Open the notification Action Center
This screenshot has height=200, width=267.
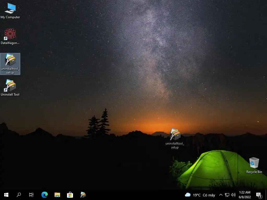pos(259,195)
